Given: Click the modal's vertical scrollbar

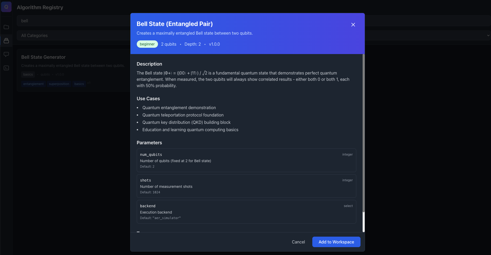Looking at the screenshot, I should click(x=363, y=131).
